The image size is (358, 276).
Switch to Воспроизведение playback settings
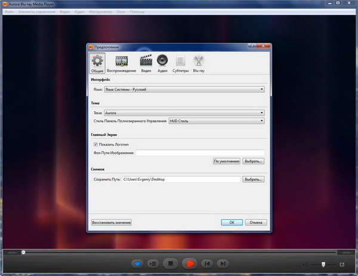tap(122, 63)
